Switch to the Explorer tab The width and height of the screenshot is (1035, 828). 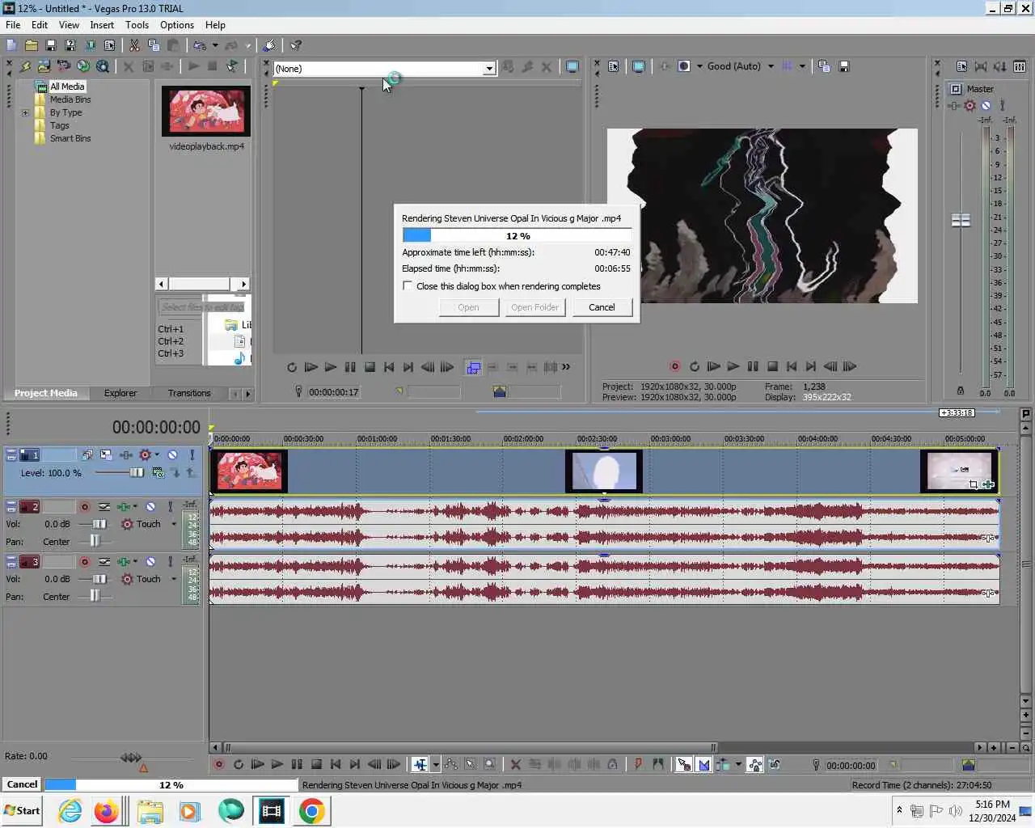120,393
